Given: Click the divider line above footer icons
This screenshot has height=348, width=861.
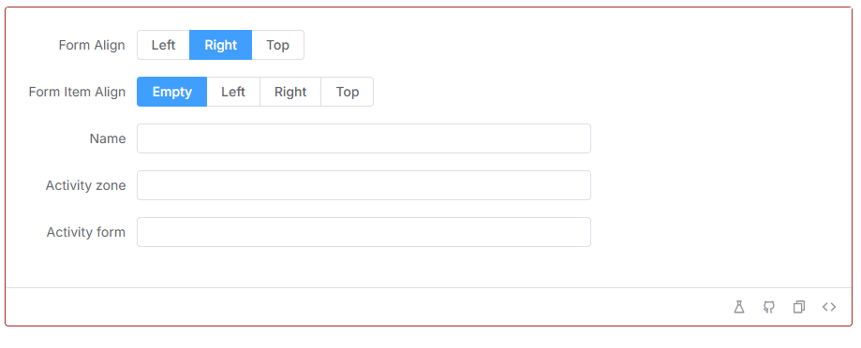Looking at the screenshot, I should point(428,287).
